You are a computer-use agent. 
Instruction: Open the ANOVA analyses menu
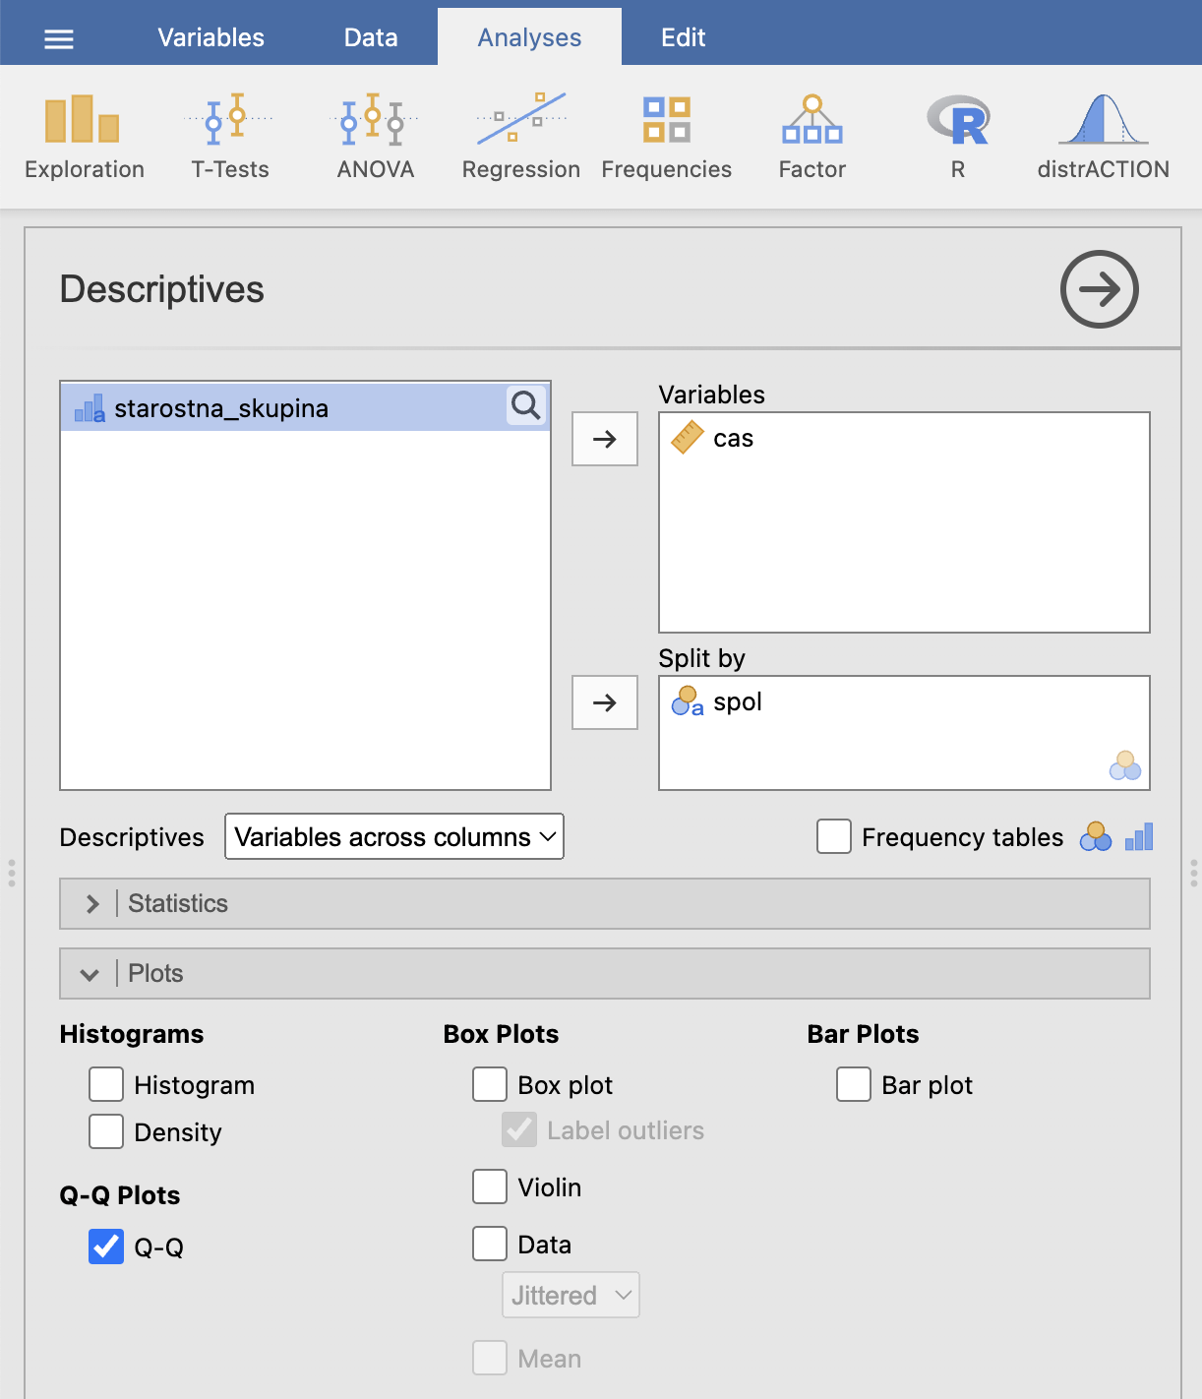(x=376, y=137)
